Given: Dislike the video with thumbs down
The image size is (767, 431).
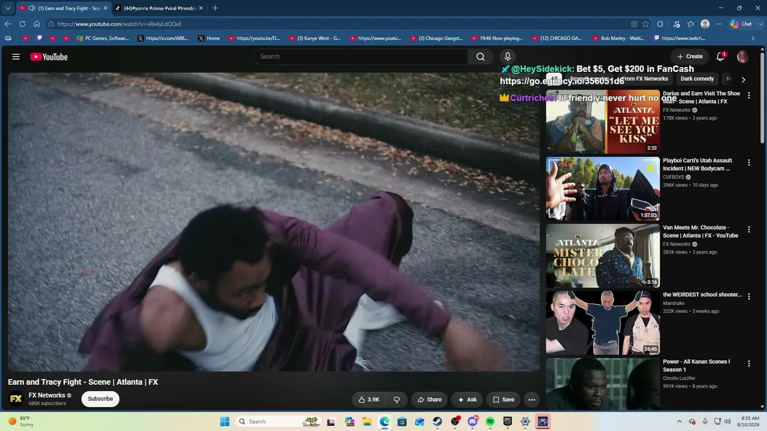Looking at the screenshot, I should [x=397, y=399].
